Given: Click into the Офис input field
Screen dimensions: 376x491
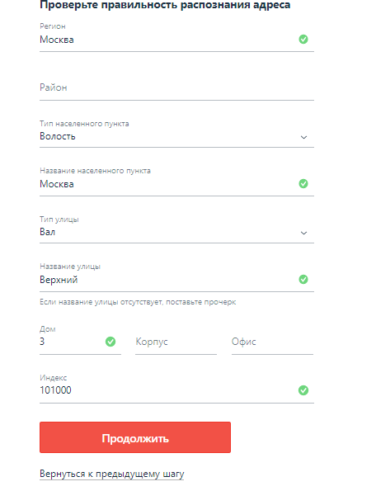Looking at the screenshot, I should (x=272, y=342).
